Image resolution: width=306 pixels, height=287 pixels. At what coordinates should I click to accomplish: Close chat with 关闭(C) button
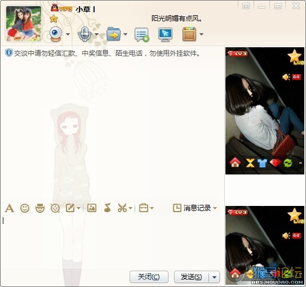pos(149,277)
